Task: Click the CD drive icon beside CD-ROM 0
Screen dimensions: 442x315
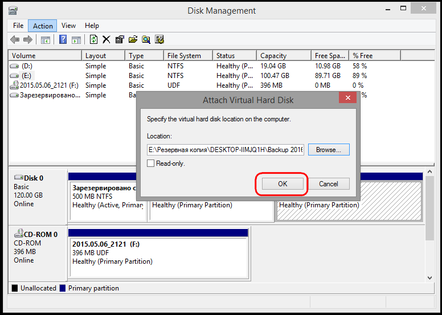Action: pos(19,234)
